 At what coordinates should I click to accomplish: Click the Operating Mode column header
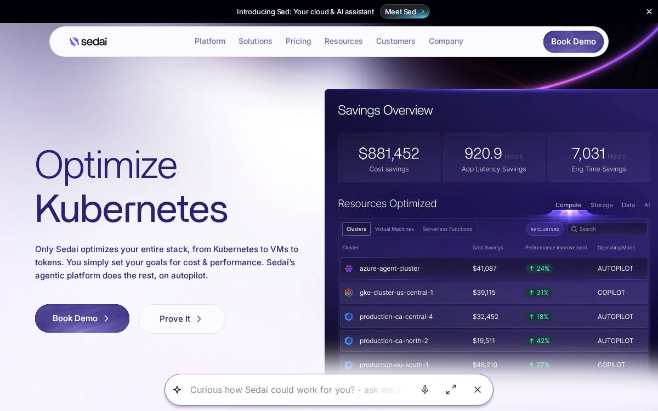coord(616,248)
